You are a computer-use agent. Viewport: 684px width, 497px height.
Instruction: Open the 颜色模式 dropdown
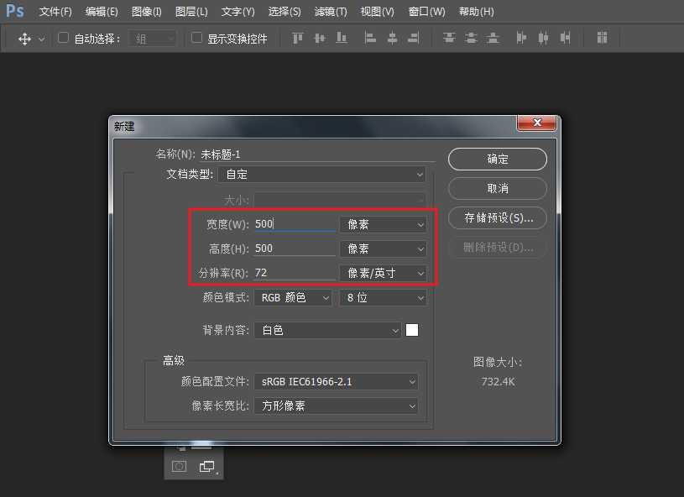(x=292, y=297)
